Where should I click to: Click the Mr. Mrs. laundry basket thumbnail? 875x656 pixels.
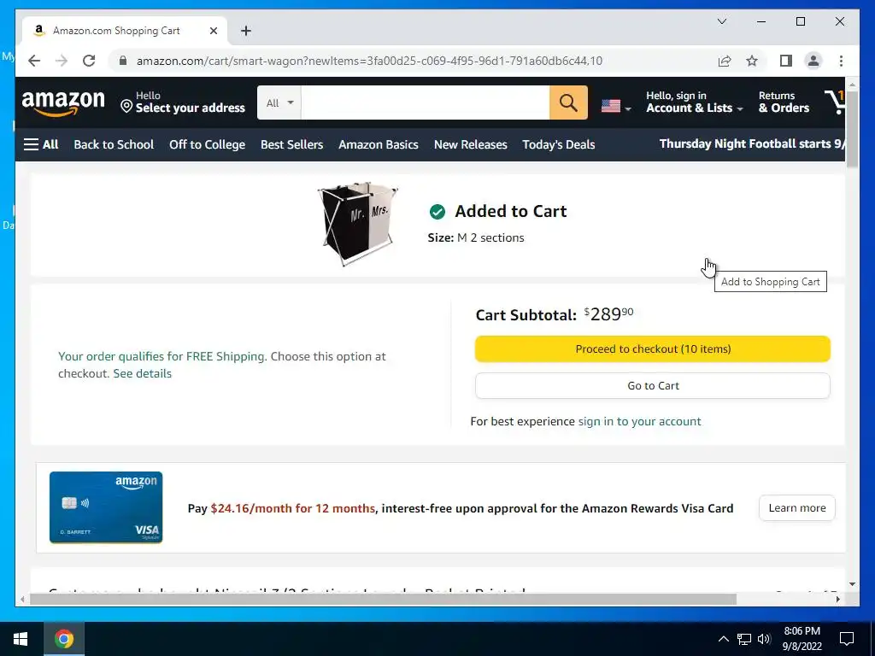(357, 223)
